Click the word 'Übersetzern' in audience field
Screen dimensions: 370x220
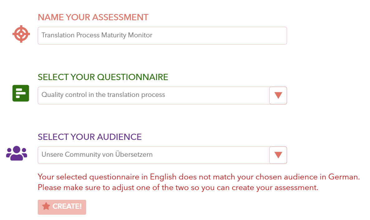click(134, 154)
